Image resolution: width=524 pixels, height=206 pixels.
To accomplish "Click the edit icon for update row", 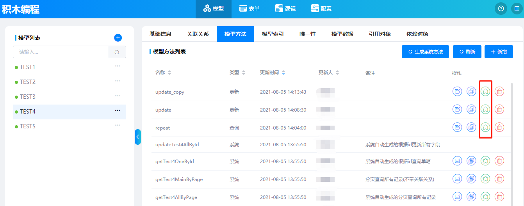I will pyautogui.click(x=457, y=109).
